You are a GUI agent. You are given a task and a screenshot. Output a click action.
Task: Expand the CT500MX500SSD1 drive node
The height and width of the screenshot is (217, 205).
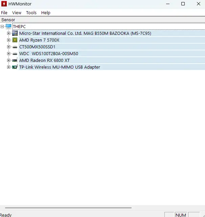8,47
